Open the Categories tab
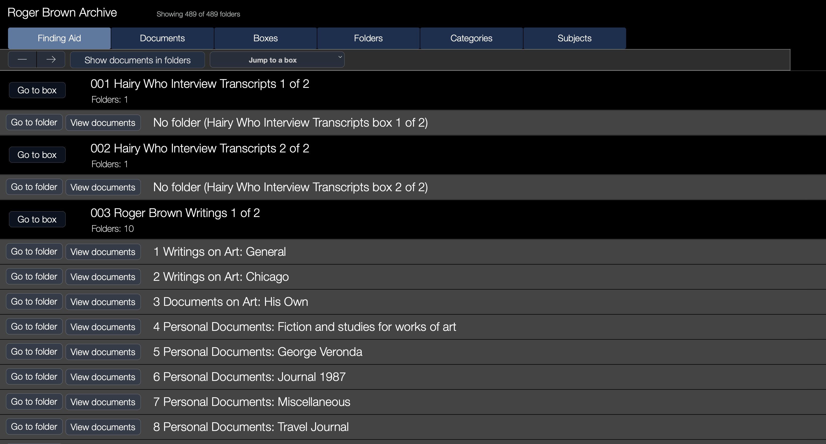This screenshot has width=826, height=444. click(471, 38)
